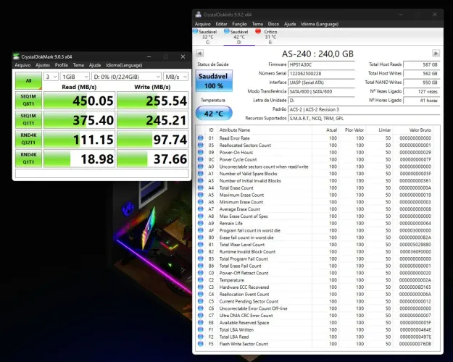Click the Saudável 100 % health status button
Viewport: 453px width, 362px height.
[x=214, y=81]
